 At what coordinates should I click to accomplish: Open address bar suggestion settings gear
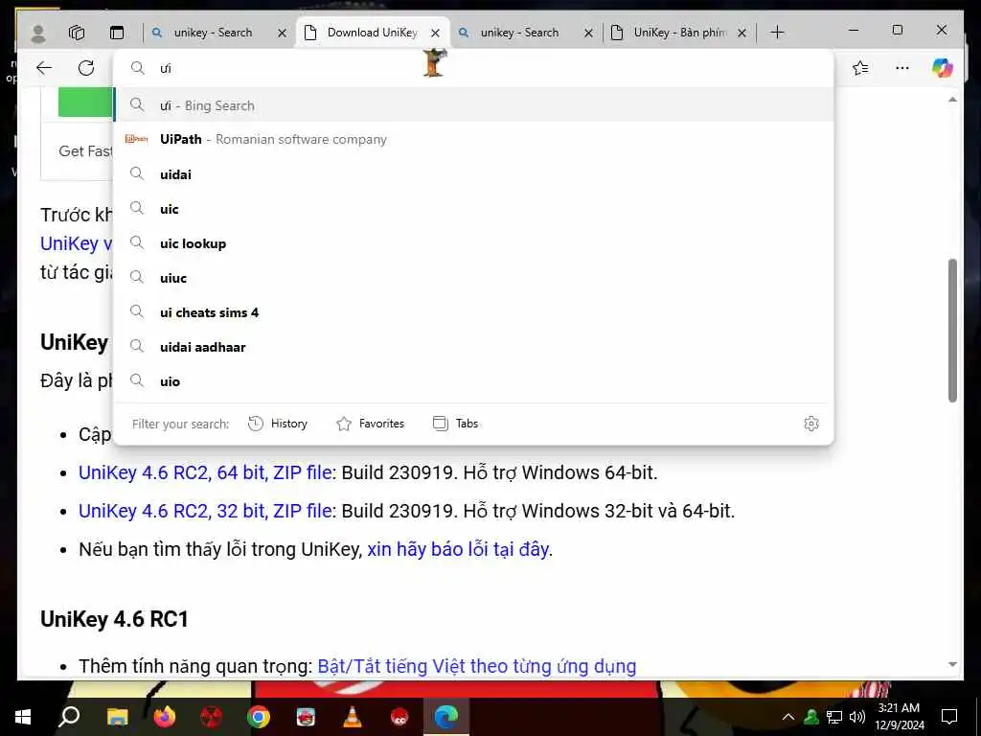811,424
